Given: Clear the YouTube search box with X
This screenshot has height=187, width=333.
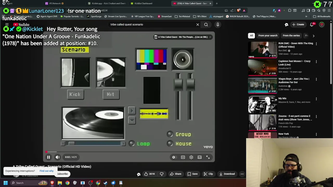Looking at the screenshot, I should tap(198, 25).
